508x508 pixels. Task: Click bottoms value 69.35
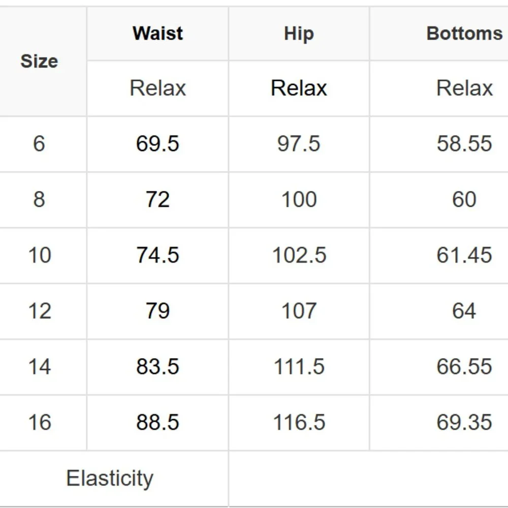464,422
